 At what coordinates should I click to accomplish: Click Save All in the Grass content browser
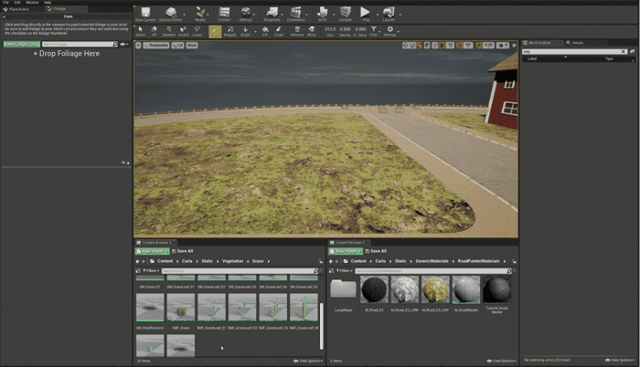coord(184,251)
